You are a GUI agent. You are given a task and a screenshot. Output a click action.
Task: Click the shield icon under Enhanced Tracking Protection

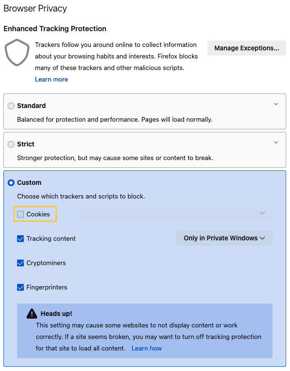pos(17,53)
